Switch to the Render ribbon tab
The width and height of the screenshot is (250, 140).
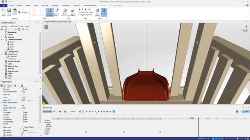[20, 5]
